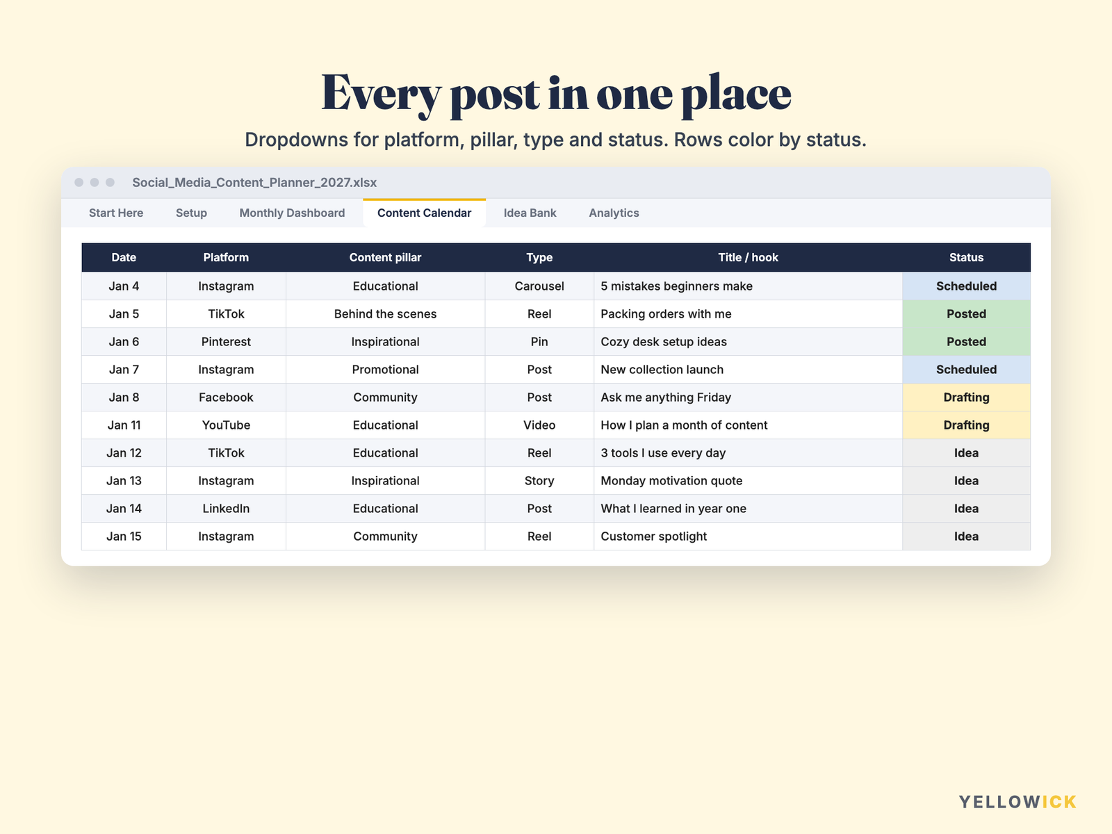
Task: Select the Scheduled status for Jan 4
Action: [966, 286]
